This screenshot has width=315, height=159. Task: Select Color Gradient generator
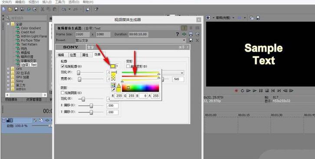tap(31, 28)
